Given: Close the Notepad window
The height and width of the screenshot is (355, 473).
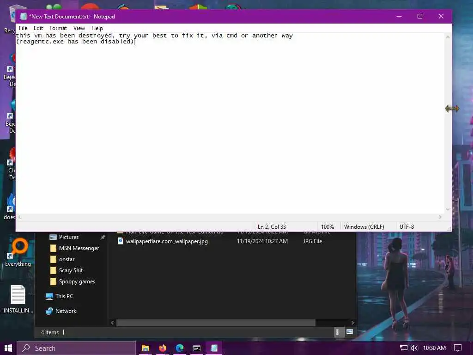Looking at the screenshot, I should 441,16.
